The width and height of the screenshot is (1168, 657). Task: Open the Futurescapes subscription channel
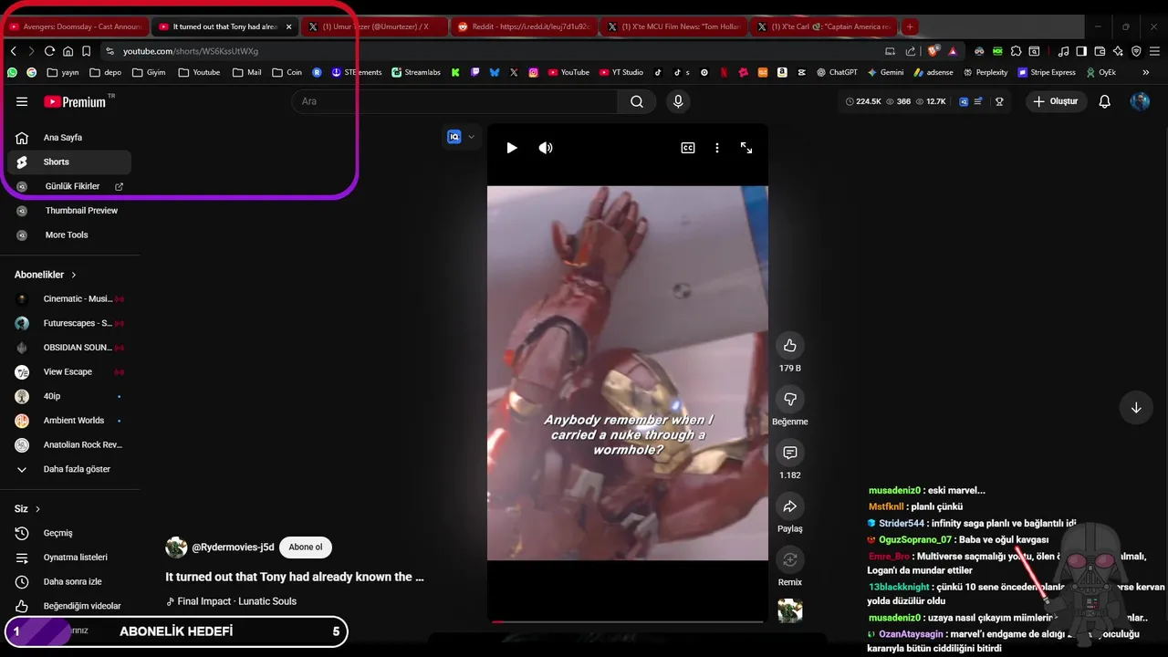(x=69, y=323)
